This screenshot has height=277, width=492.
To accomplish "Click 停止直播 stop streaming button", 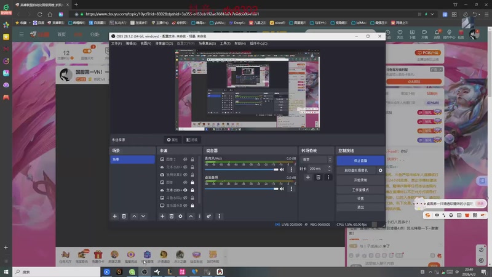I will [x=360, y=161].
